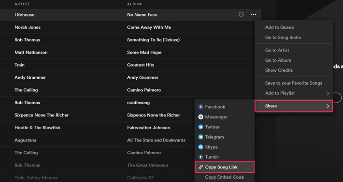Open album Some Mad Hope

[144, 52]
